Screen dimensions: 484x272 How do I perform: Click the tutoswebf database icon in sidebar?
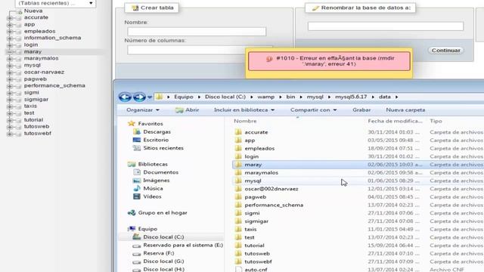point(18,134)
